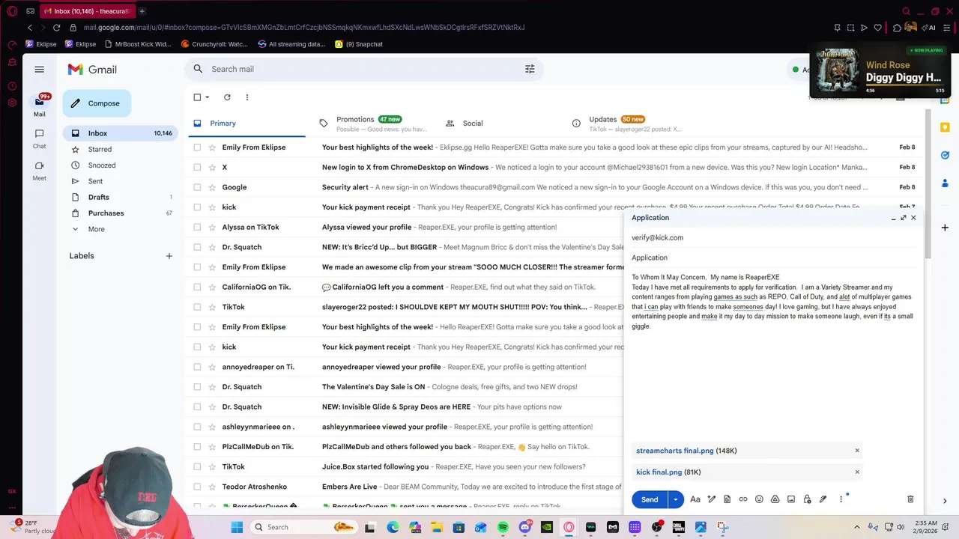Show formatting options in compose toolbar
This screenshot has height=539, width=959.
[695, 499]
